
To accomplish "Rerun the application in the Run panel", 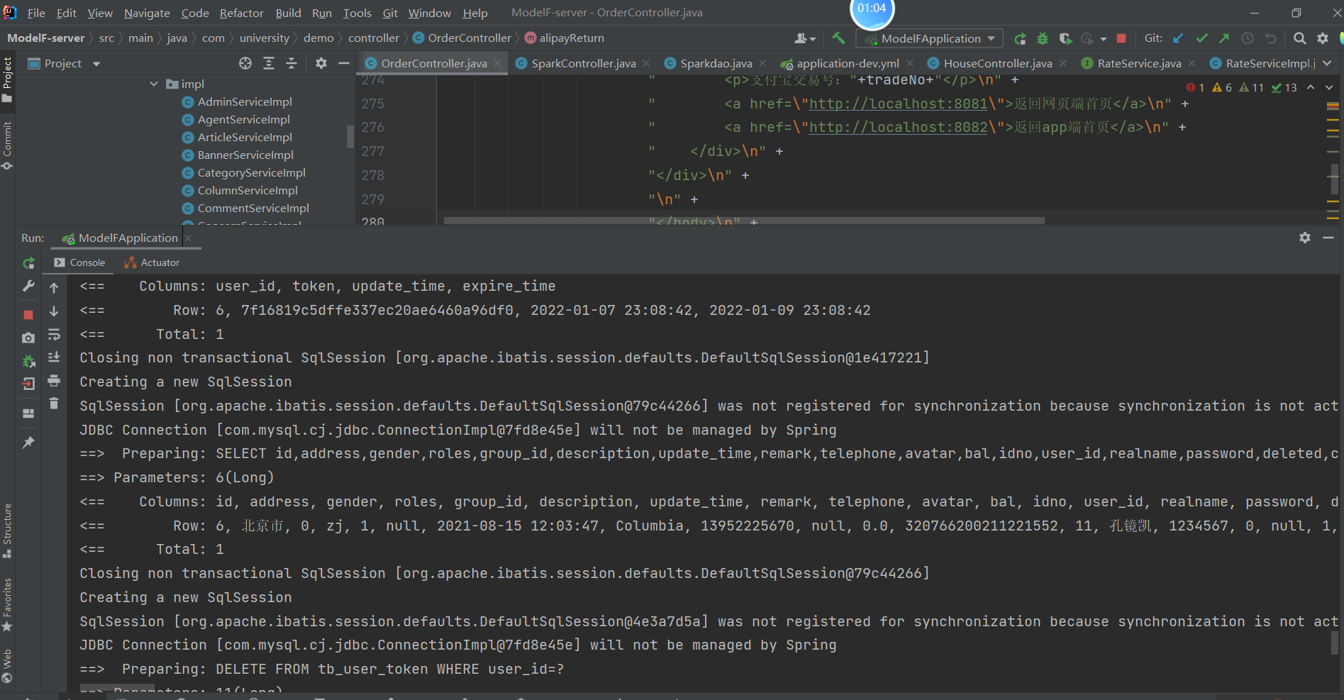I will 28,263.
